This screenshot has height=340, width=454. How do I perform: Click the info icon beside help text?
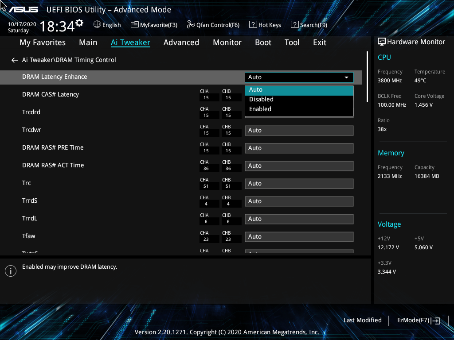pos(11,271)
